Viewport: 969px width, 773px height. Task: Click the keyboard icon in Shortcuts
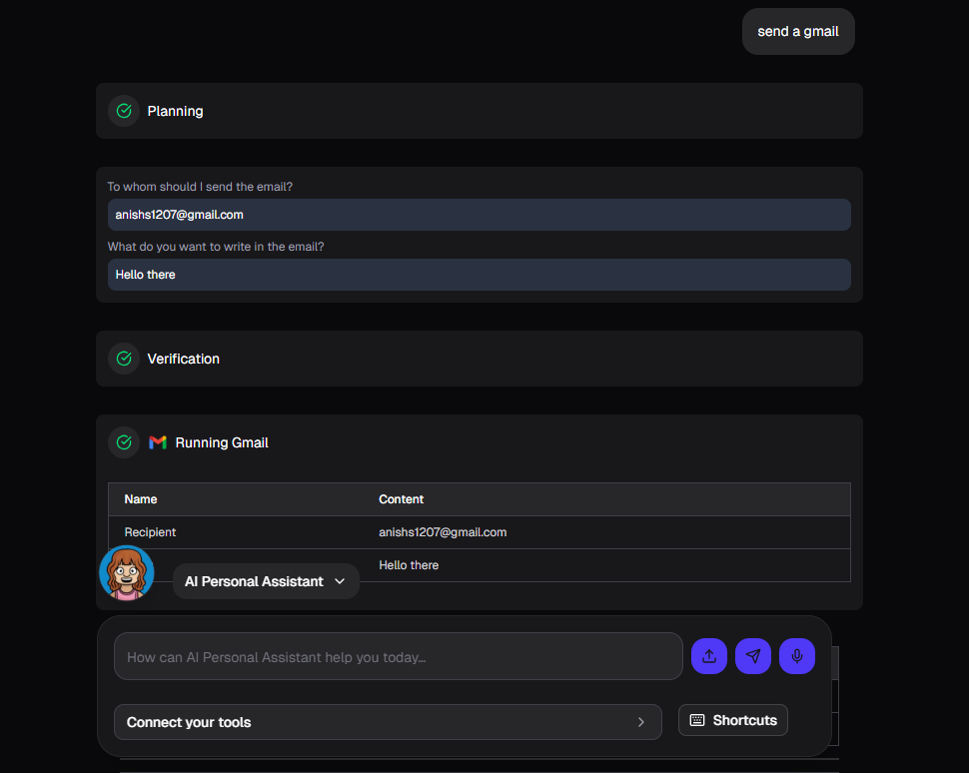coord(697,720)
